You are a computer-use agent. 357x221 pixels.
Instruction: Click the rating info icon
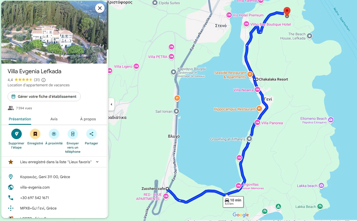[x=44, y=80]
